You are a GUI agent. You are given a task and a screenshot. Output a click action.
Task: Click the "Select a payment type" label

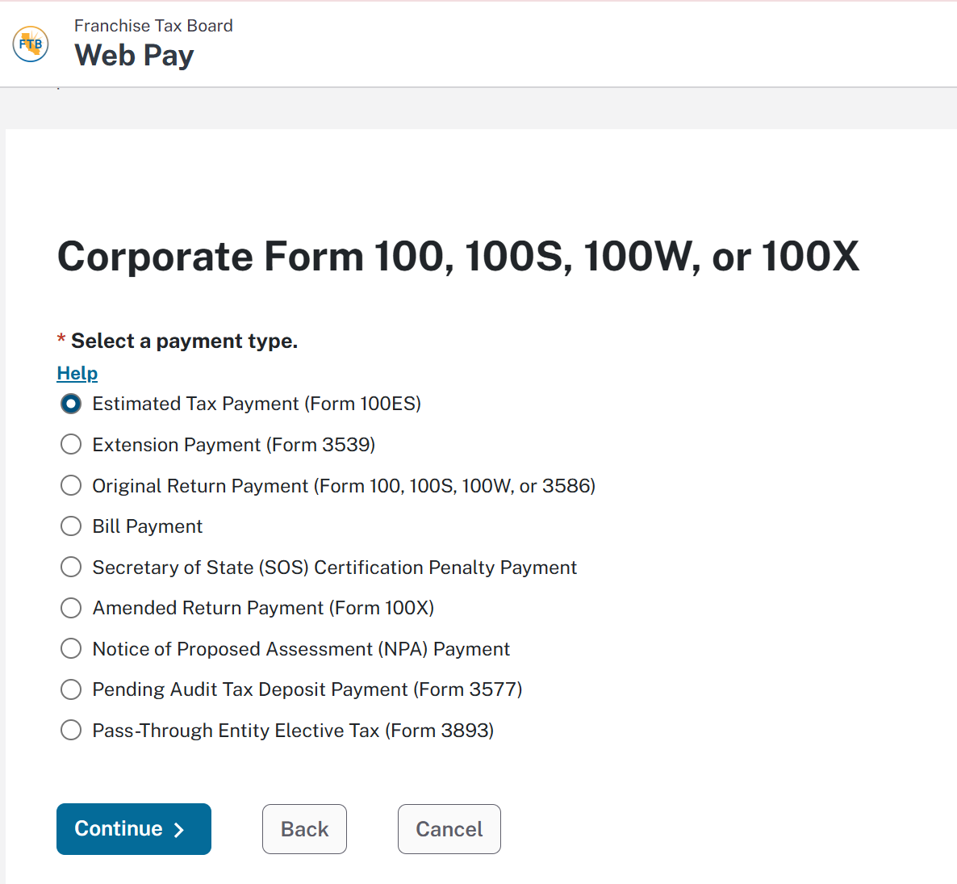click(x=184, y=341)
